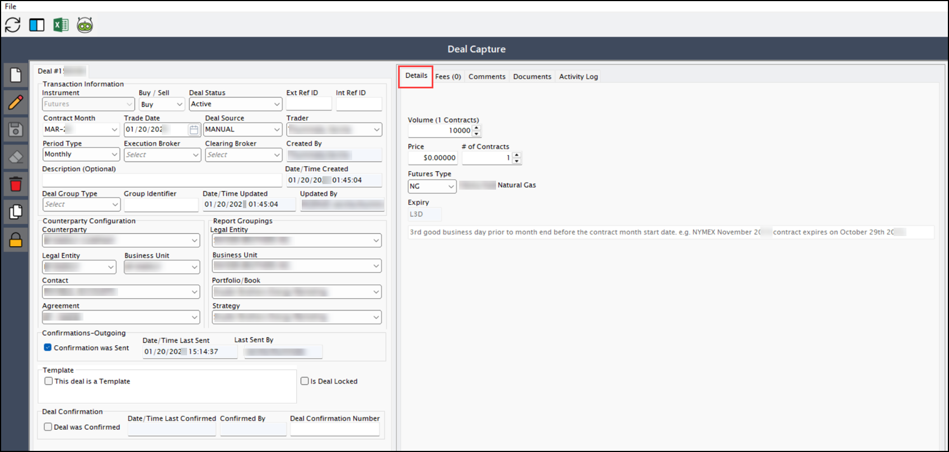
Task: Click the refresh icon in the toolbar
Action: pyautogui.click(x=13, y=25)
